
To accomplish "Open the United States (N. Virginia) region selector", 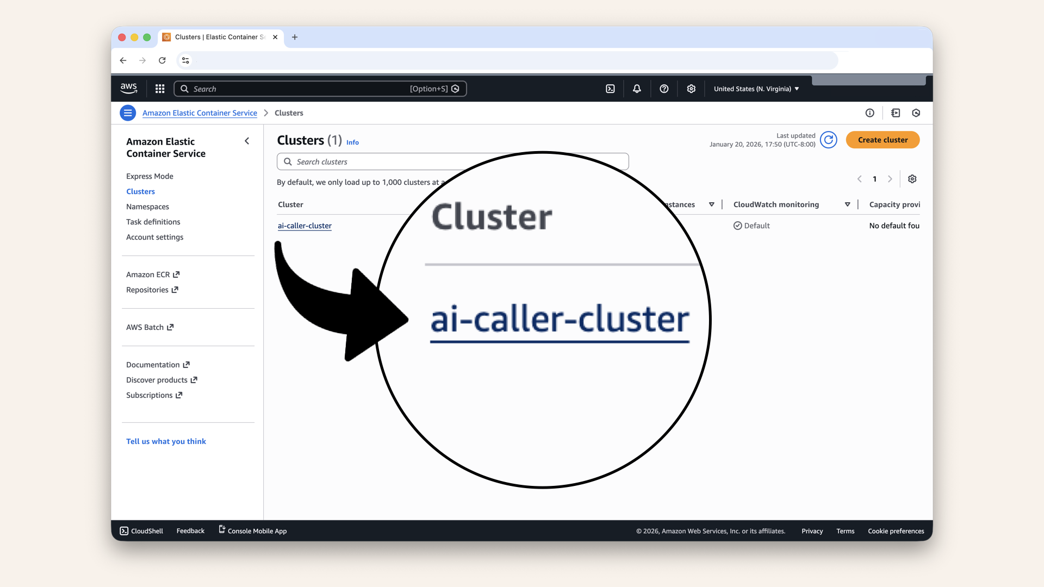I will [755, 88].
